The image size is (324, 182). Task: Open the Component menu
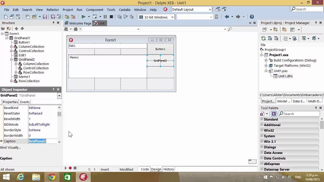(95, 10)
